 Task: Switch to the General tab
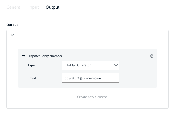pos(14,7)
